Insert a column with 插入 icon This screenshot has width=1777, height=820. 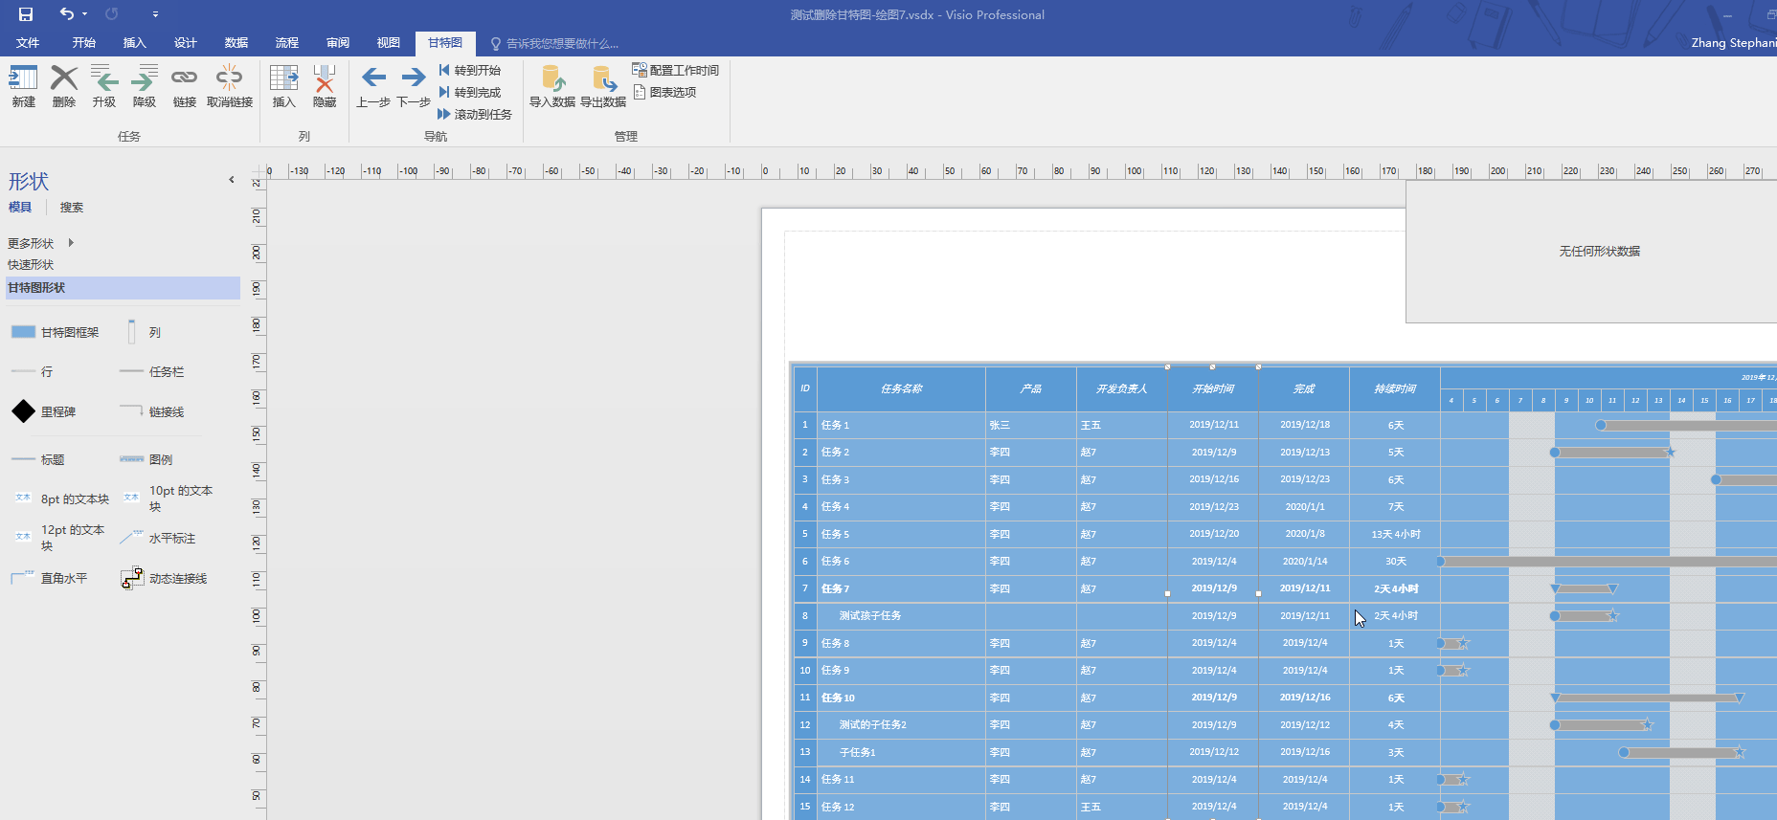[284, 86]
